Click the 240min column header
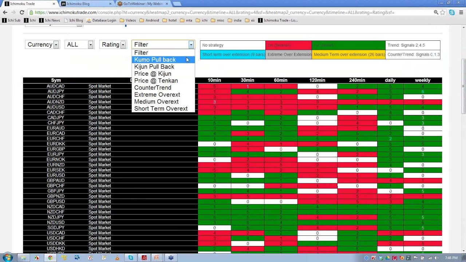 pyautogui.click(x=357, y=80)
